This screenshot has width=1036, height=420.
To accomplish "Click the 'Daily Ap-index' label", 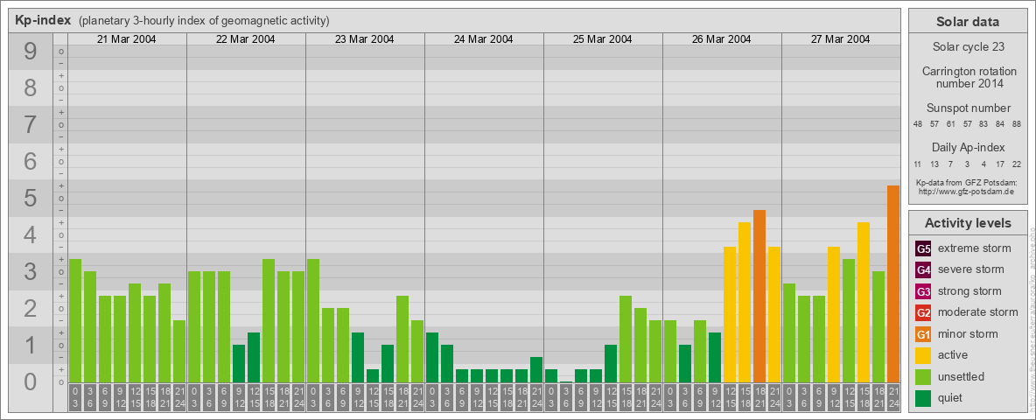I will click(x=968, y=147).
